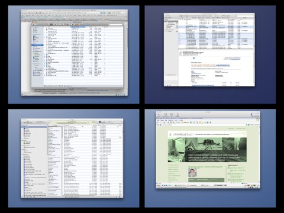284x213 pixels.
Task: Click the person's avatar photo on the website
Action: pos(192,173)
